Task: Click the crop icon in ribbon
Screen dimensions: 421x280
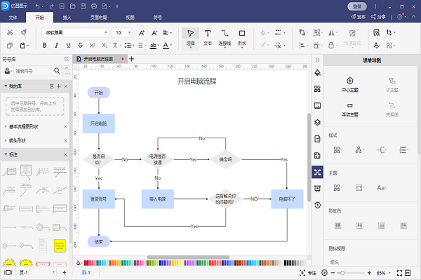Action: pos(389,32)
